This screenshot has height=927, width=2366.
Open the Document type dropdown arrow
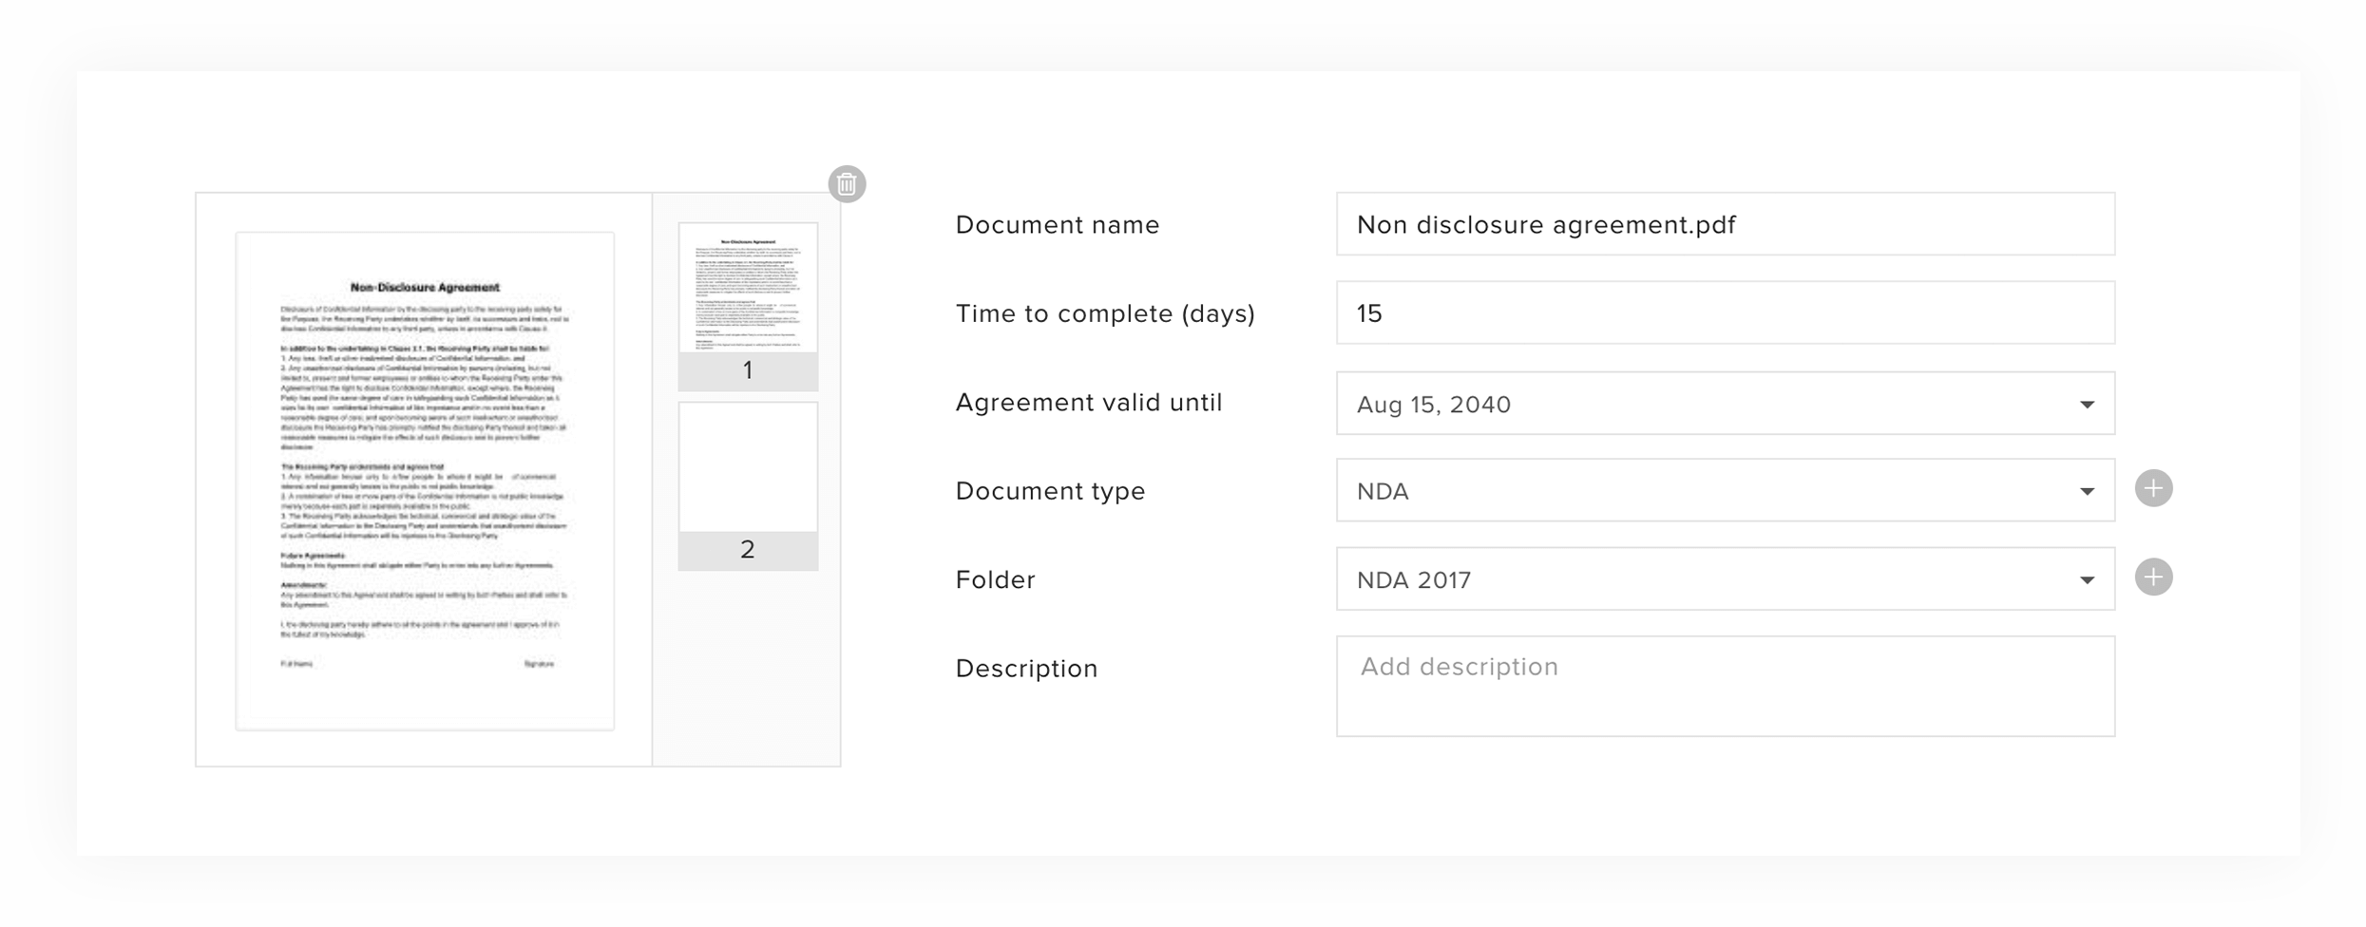pos(2087,491)
